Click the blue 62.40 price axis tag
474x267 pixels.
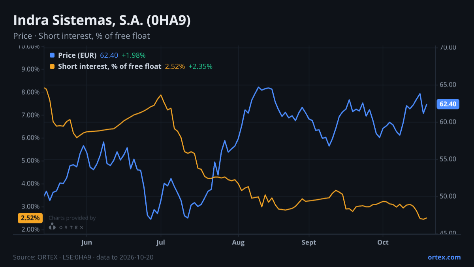(x=448, y=104)
